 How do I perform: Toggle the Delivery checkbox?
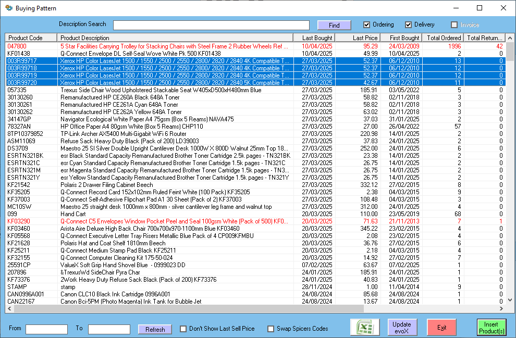click(409, 24)
